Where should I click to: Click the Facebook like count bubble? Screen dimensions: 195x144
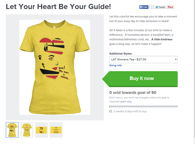pos(151,7)
